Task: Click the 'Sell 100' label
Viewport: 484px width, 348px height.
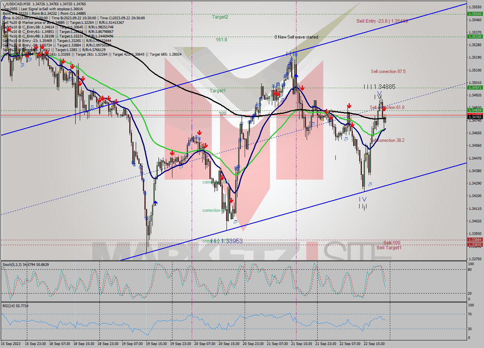Action: click(x=392, y=243)
